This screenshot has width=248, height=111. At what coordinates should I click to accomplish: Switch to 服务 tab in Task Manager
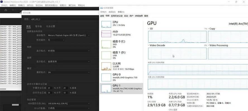coord(146,16)
